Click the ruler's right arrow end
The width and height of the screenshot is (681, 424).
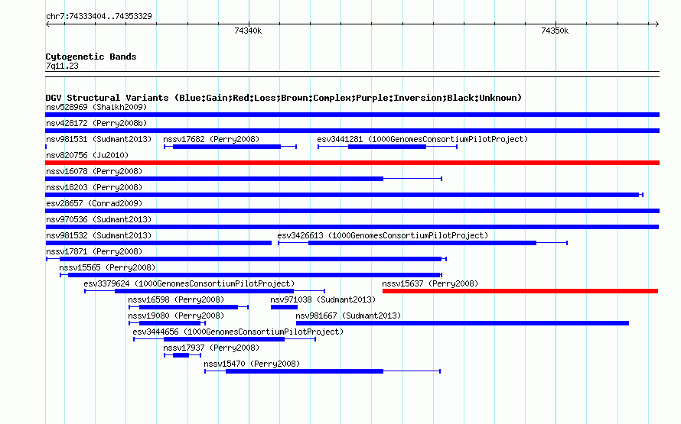[657, 24]
